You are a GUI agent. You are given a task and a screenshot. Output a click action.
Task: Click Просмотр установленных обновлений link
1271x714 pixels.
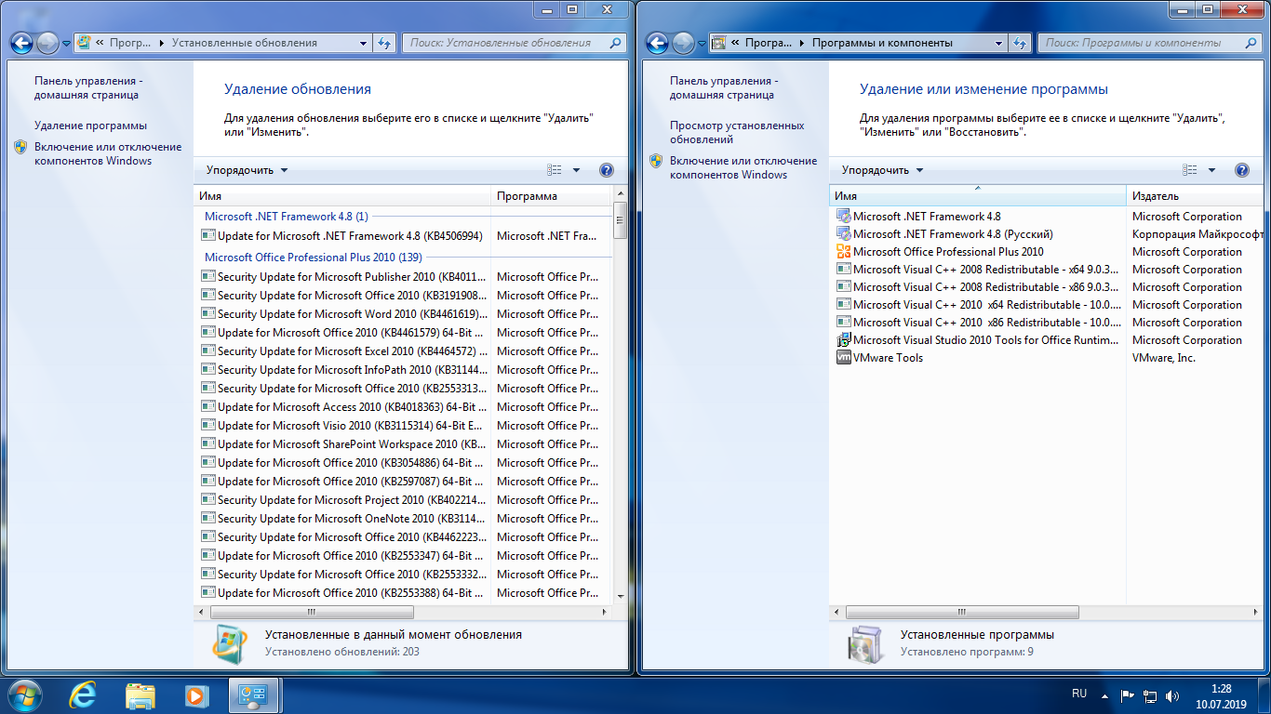click(737, 132)
